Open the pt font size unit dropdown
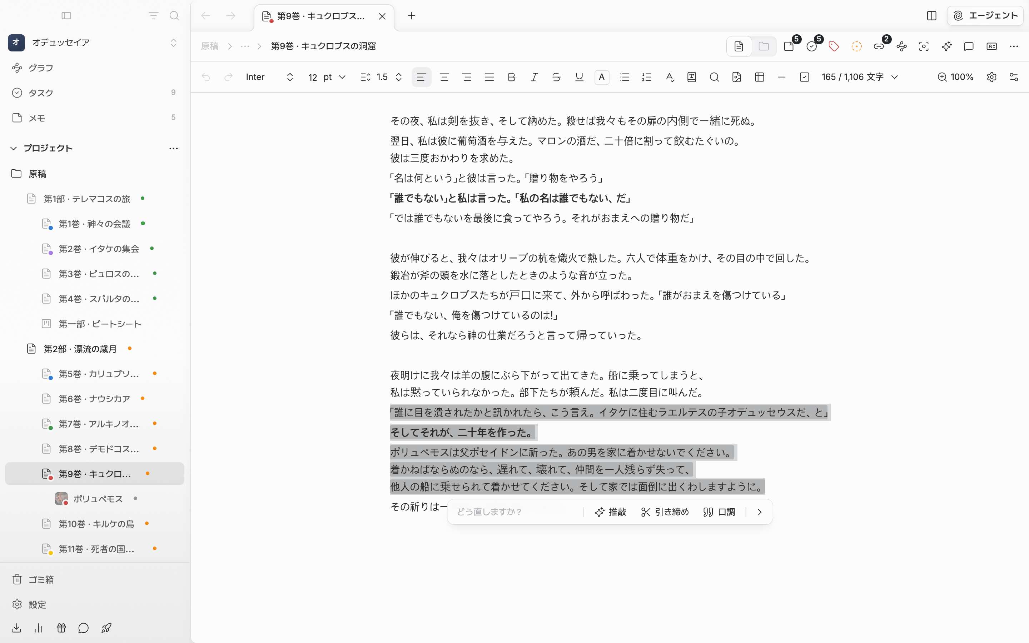The image size is (1029, 643). (x=334, y=77)
